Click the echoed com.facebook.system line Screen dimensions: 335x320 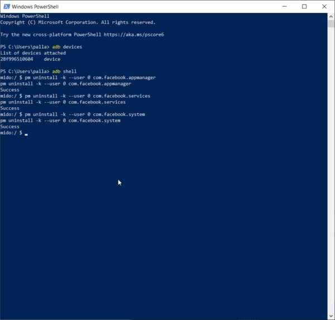pyautogui.click(x=60, y=121)
